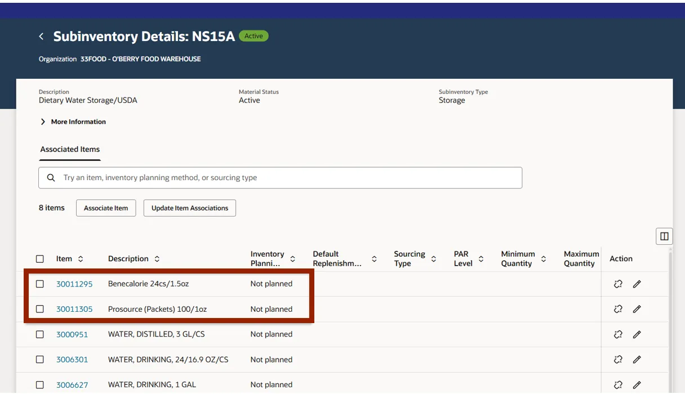Viewport: 685px width, 394px height.
Task: Select the checkbox for WATER, DISTILLED row
Action: (40, 334)
